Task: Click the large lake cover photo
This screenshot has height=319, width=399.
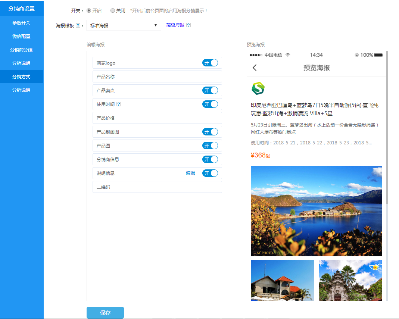Action: (316, 211)
